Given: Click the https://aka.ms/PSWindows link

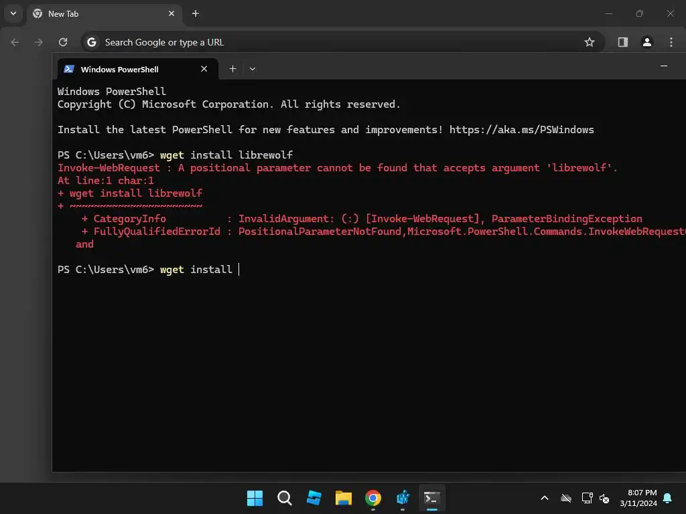Looking at the screenshot, I should click(521, 130).
